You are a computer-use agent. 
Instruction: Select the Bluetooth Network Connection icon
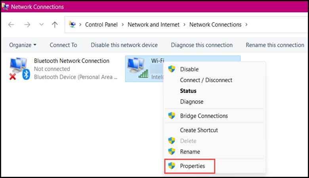point(19,69)
